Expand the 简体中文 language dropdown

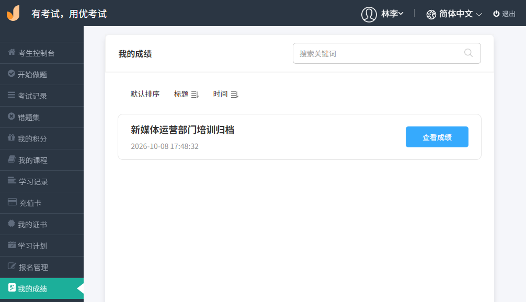[x=461, y=14]
